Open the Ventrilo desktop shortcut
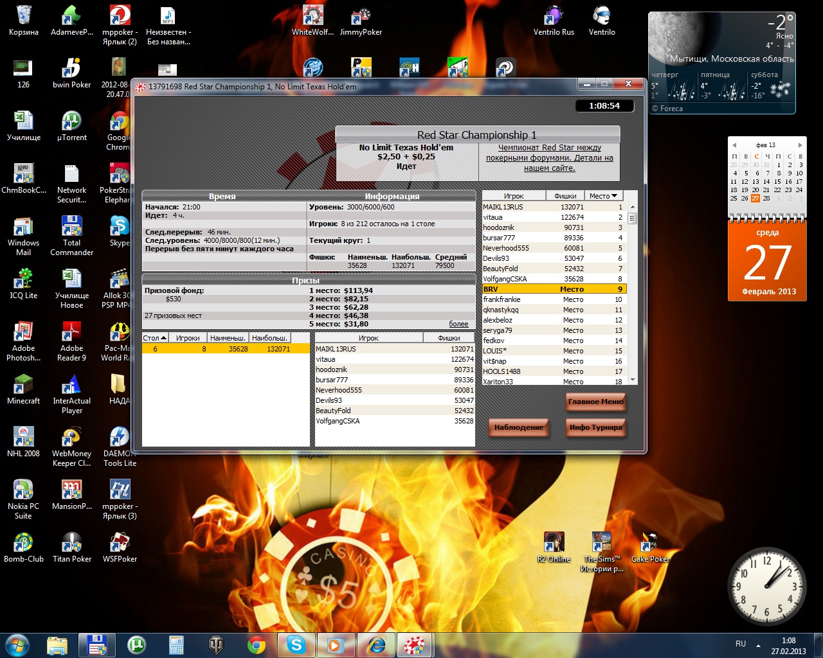 click(x=602, y=19)
